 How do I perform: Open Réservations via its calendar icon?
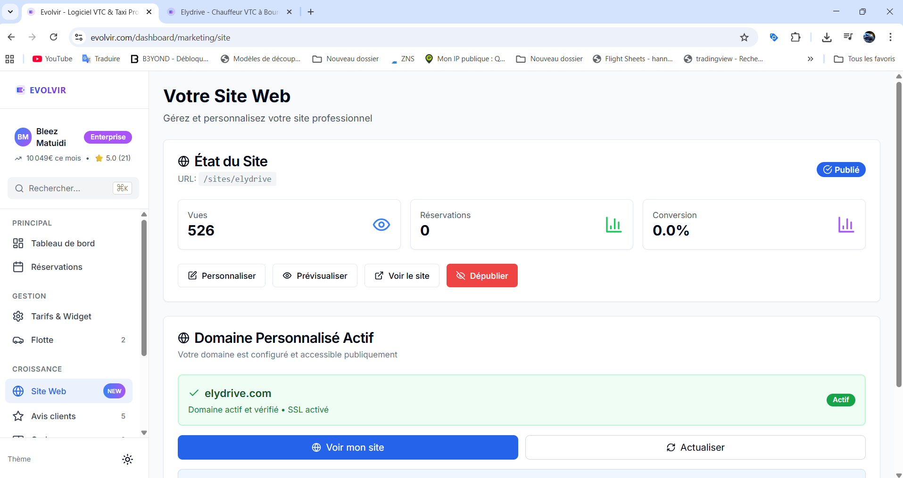point(18,267)
